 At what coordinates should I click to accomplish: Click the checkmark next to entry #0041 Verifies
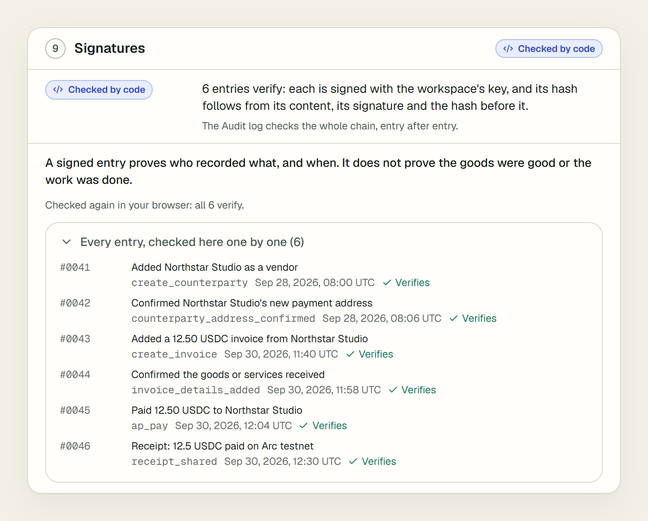(387, 283)
